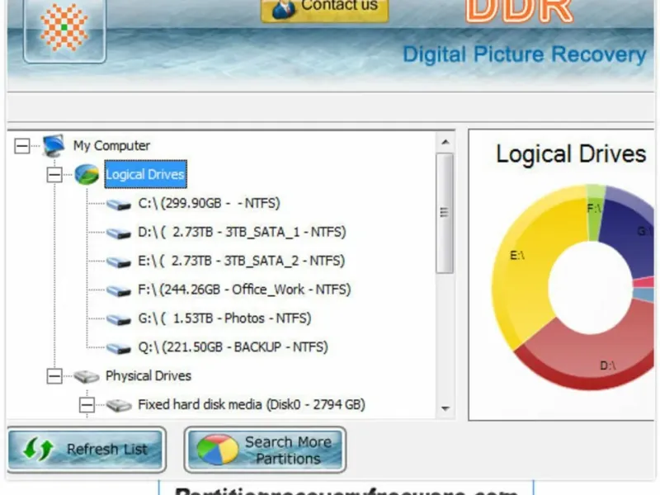This screenshot has height=495, width=660.
Task: Select E:\ 2.73TB 3TB_SATA_2 drive
Action: pos(242,261)
